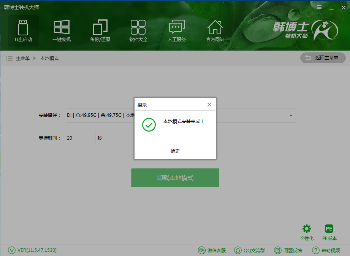350x256 pixels.
Task: Click the 返回主菜单 button
Action: click(x=323, y=58)
